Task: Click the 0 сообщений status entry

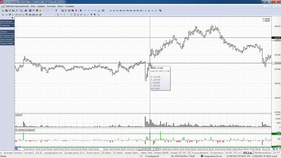Action: pos(152,156)
